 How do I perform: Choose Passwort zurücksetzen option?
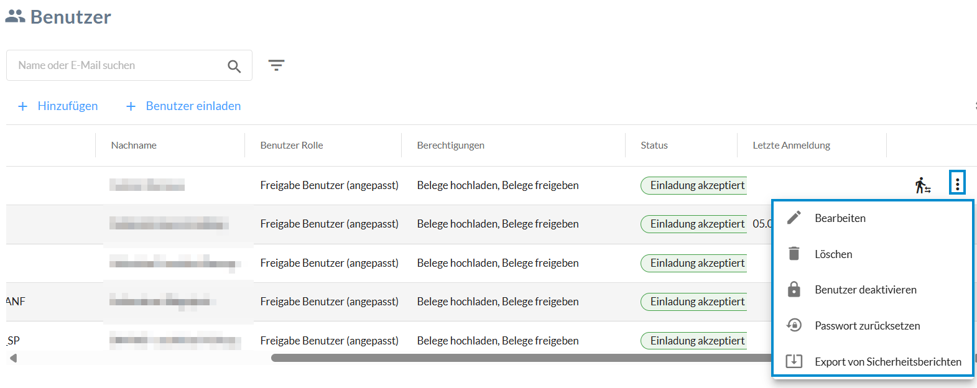coord(867,326)
